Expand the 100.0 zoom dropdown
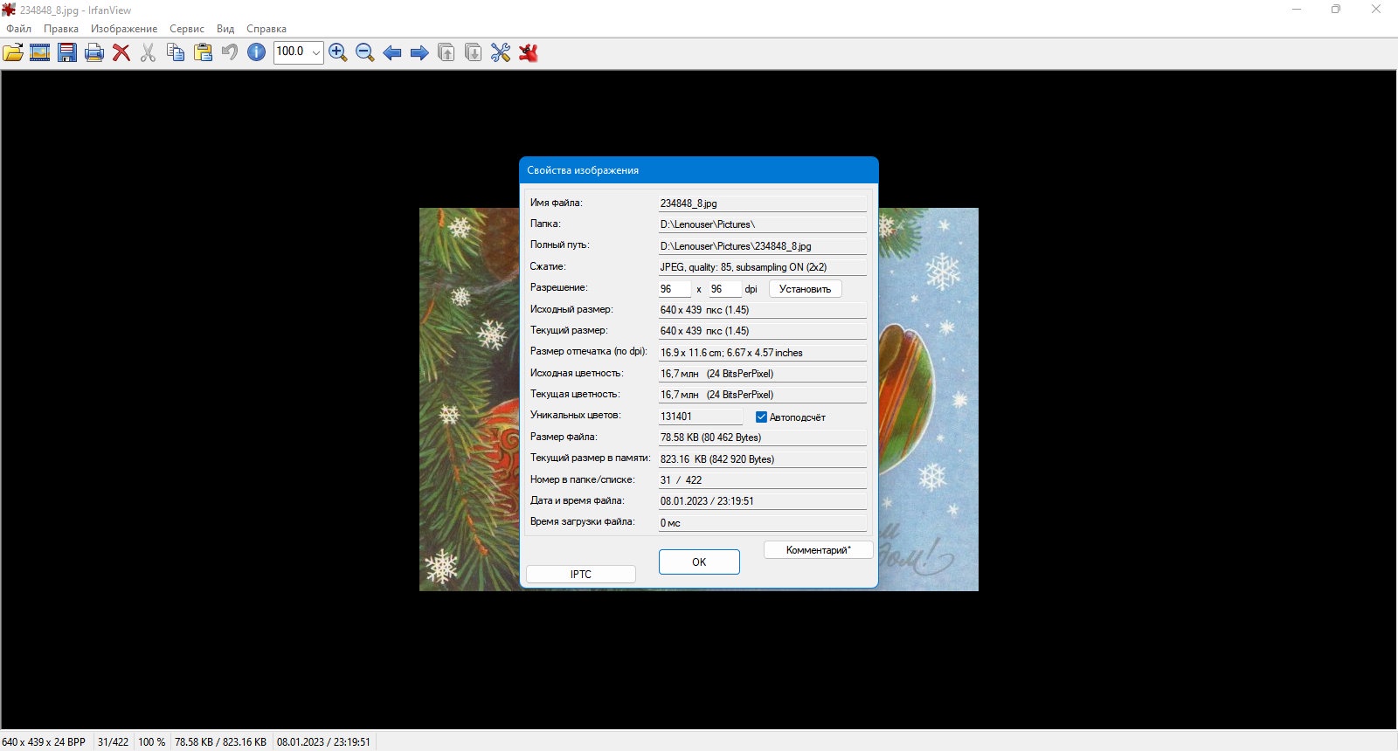The image size is (1398, 751). click(316, 52)
